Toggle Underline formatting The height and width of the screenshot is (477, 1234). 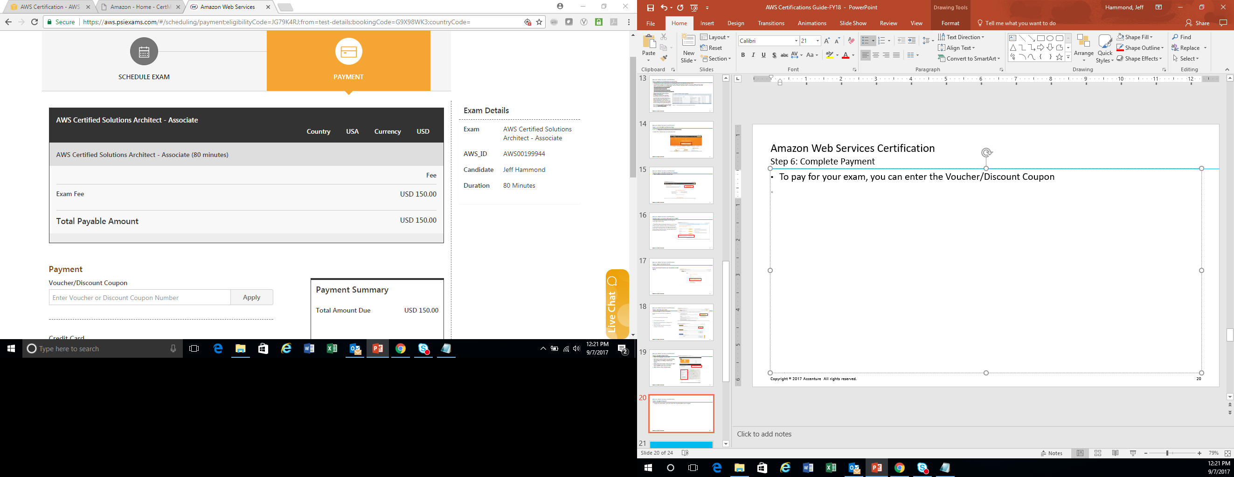pos(763,55)
